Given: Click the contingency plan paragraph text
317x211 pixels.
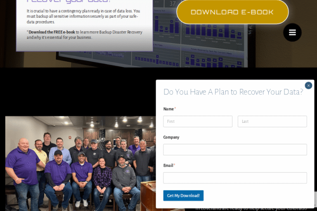Looking at the screenshot, I should click(83, 16).
